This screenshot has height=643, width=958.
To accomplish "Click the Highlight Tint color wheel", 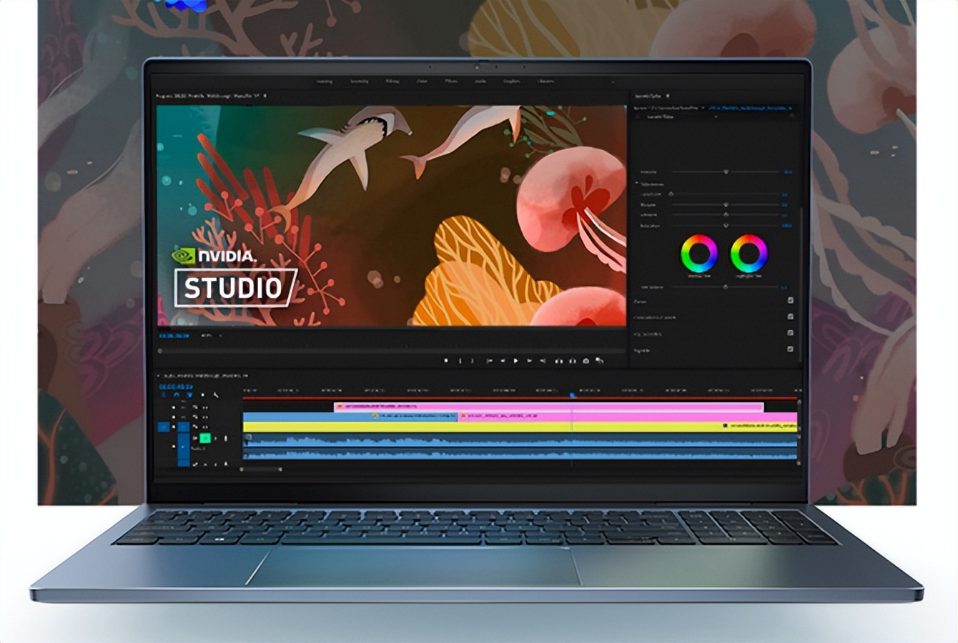I will [749, 253].
